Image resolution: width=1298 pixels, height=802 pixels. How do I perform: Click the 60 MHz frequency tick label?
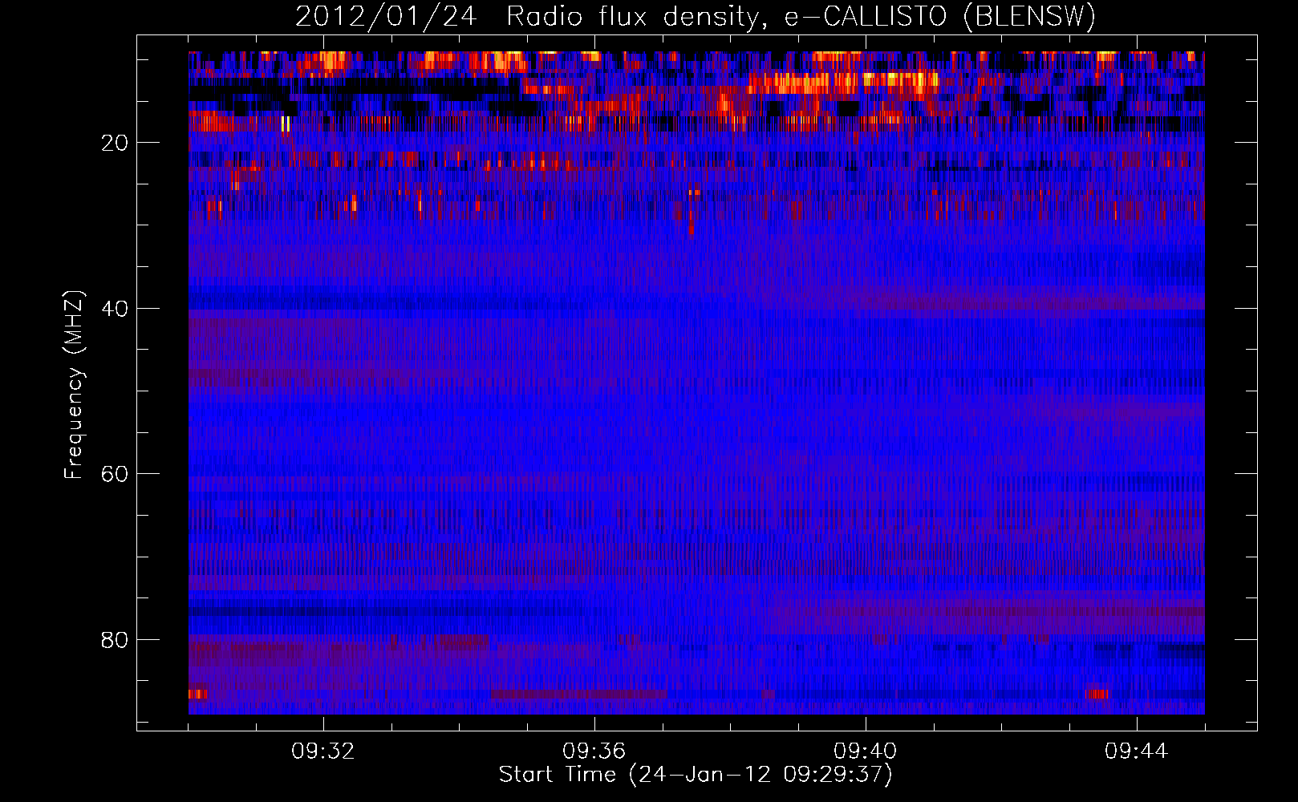[x=116, y=474]
